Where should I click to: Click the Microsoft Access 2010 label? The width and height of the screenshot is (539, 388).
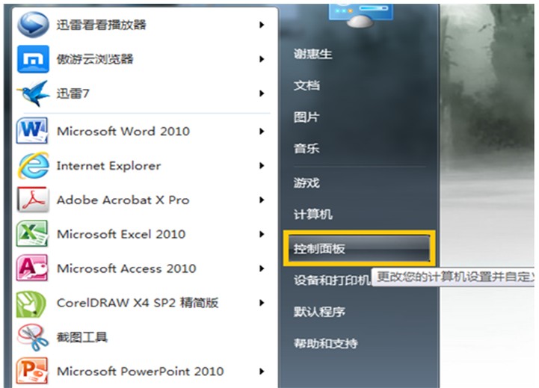(126, 268)
